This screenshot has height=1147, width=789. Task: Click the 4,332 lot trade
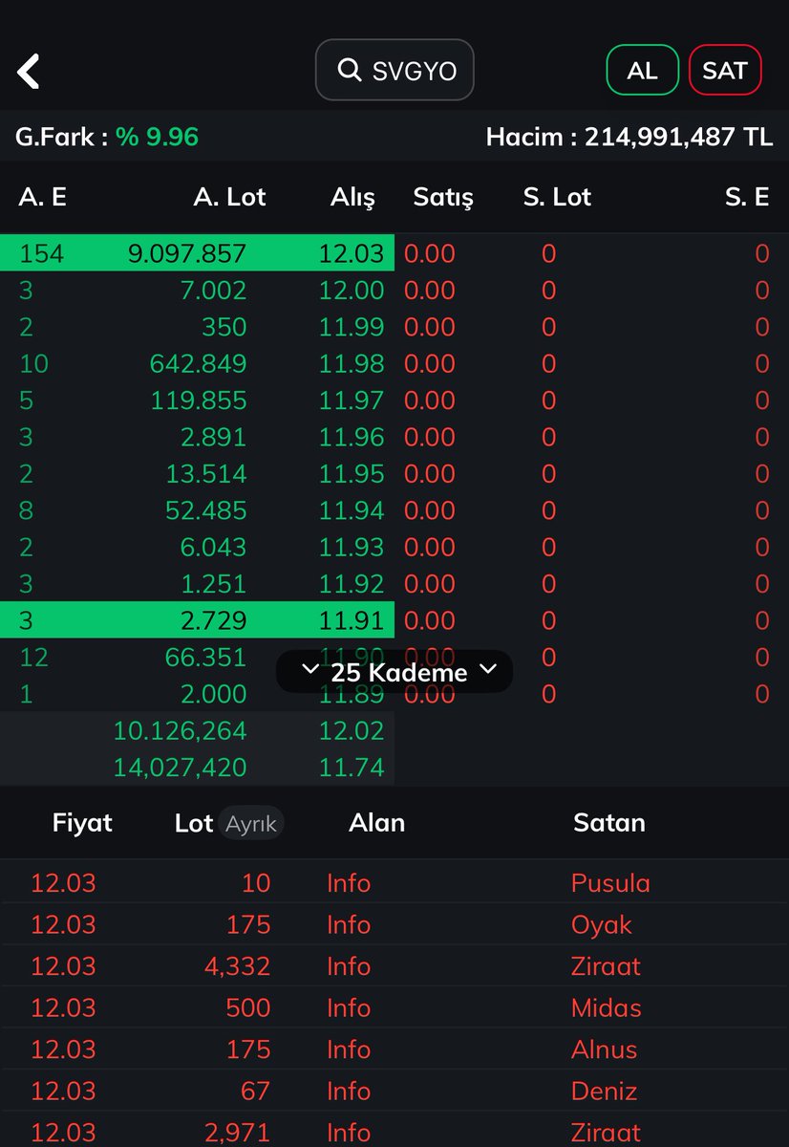[x=237, y=965]
